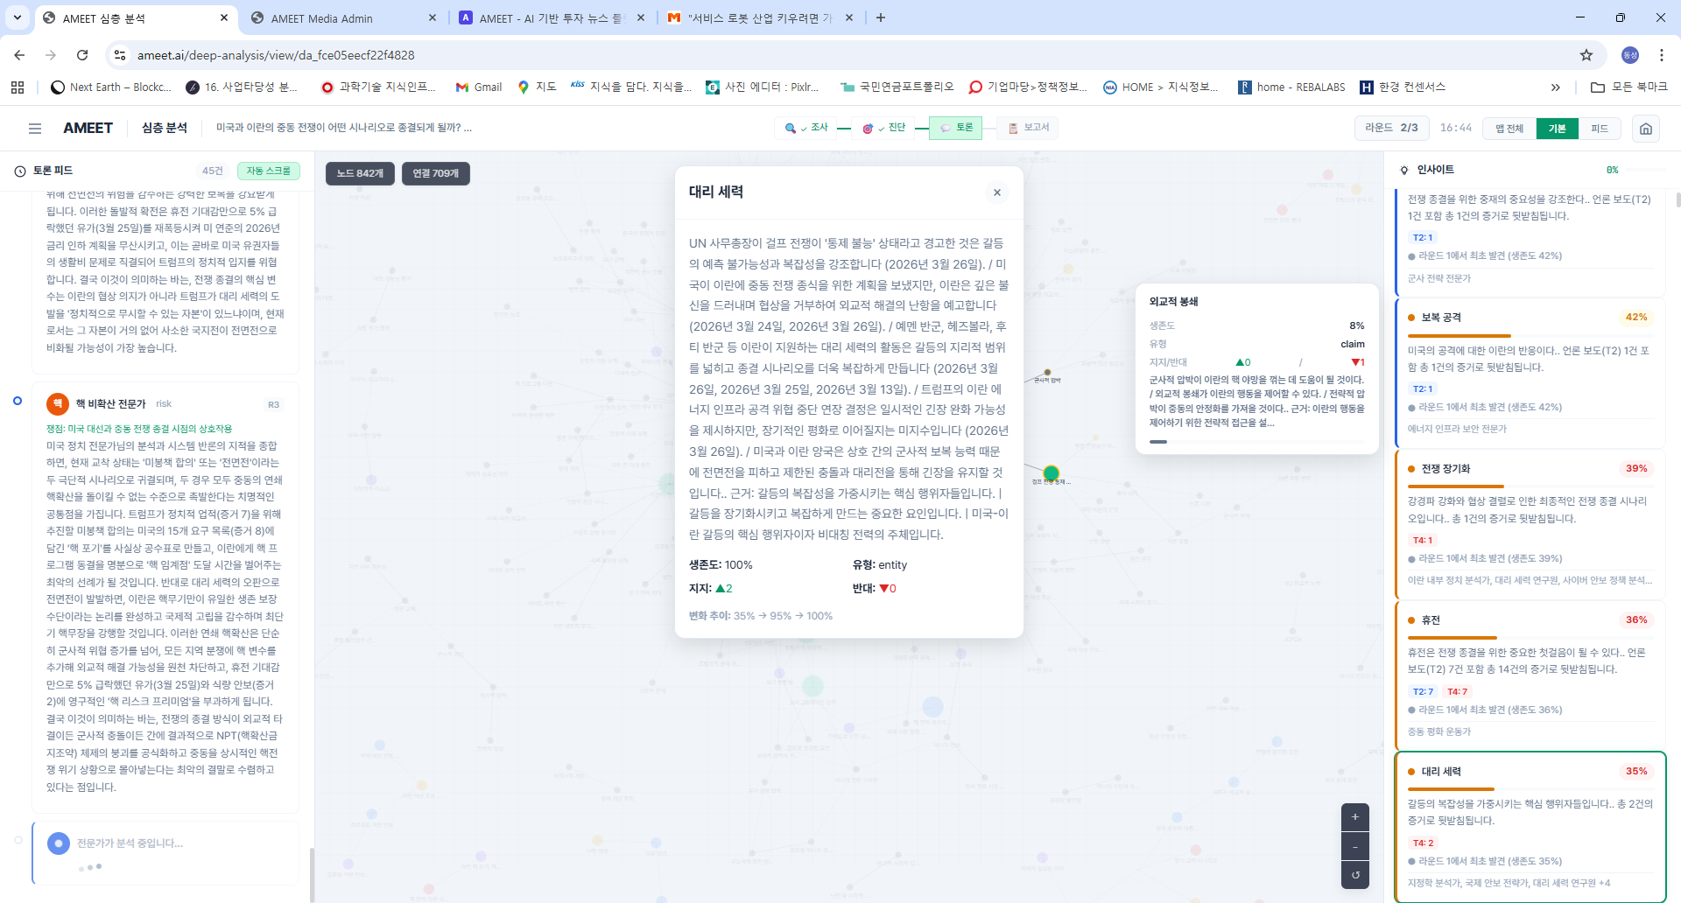Switch to the AMEET Media Admin tab
The image size is (1681, 903).
pos(325,17)
